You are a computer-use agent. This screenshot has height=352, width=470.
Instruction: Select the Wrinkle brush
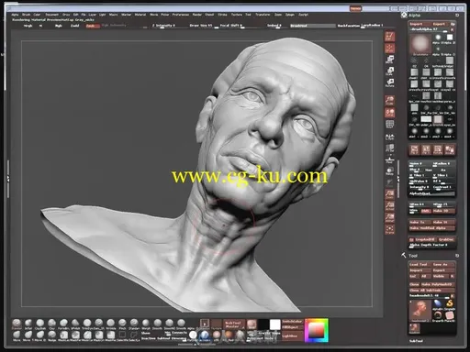[x=110, y=324]
